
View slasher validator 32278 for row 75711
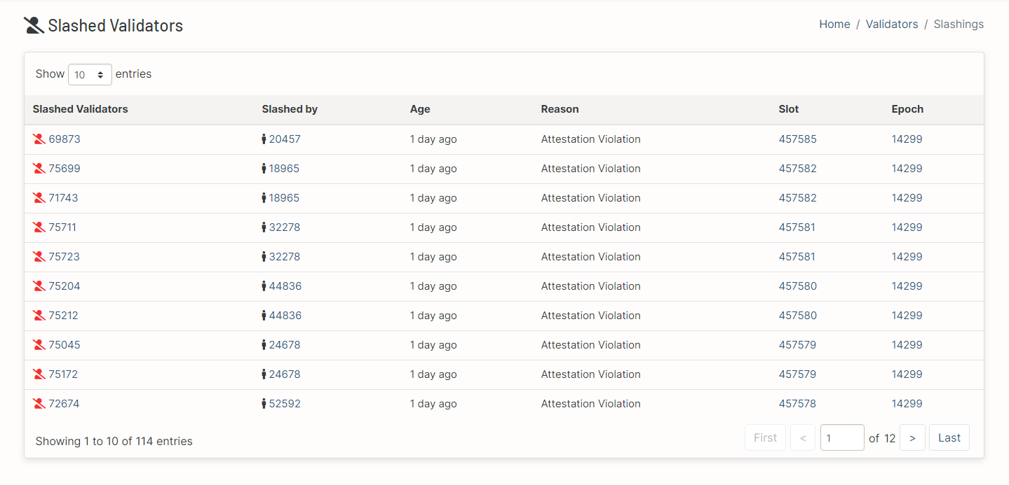coord(284,227)
